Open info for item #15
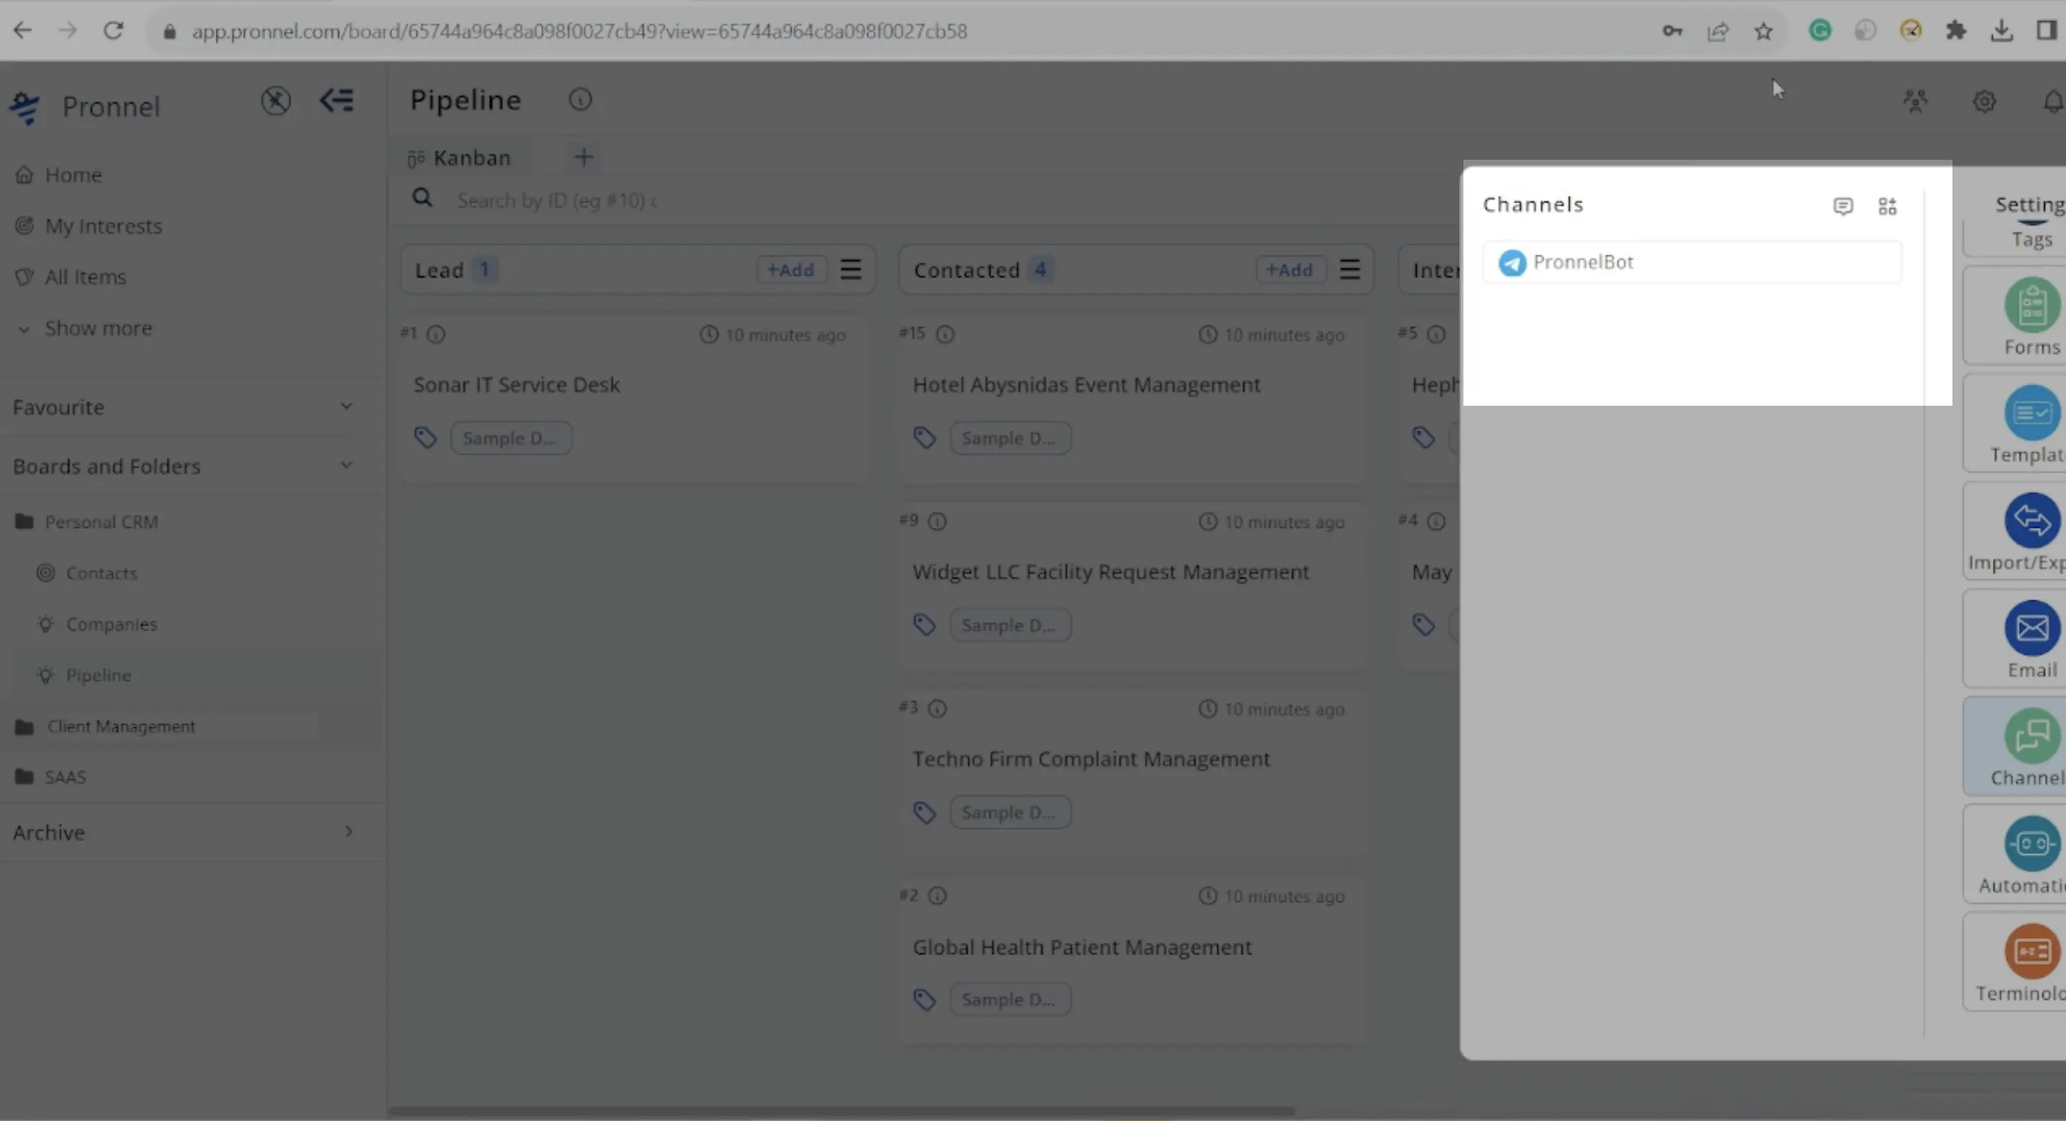This screenshot has width=2066, height=1121. tap(945, 334)
